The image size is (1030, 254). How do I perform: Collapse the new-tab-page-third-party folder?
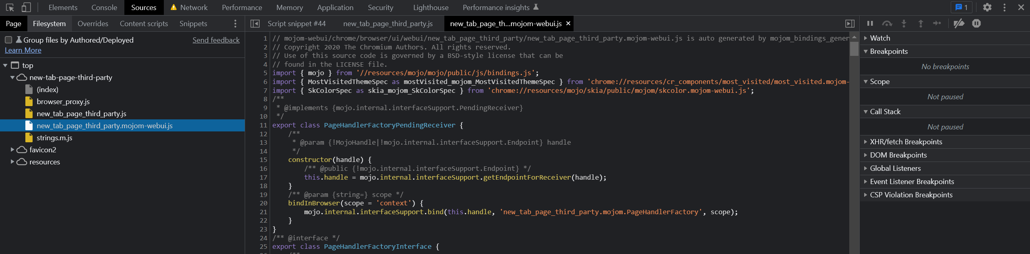pos(12,77)
